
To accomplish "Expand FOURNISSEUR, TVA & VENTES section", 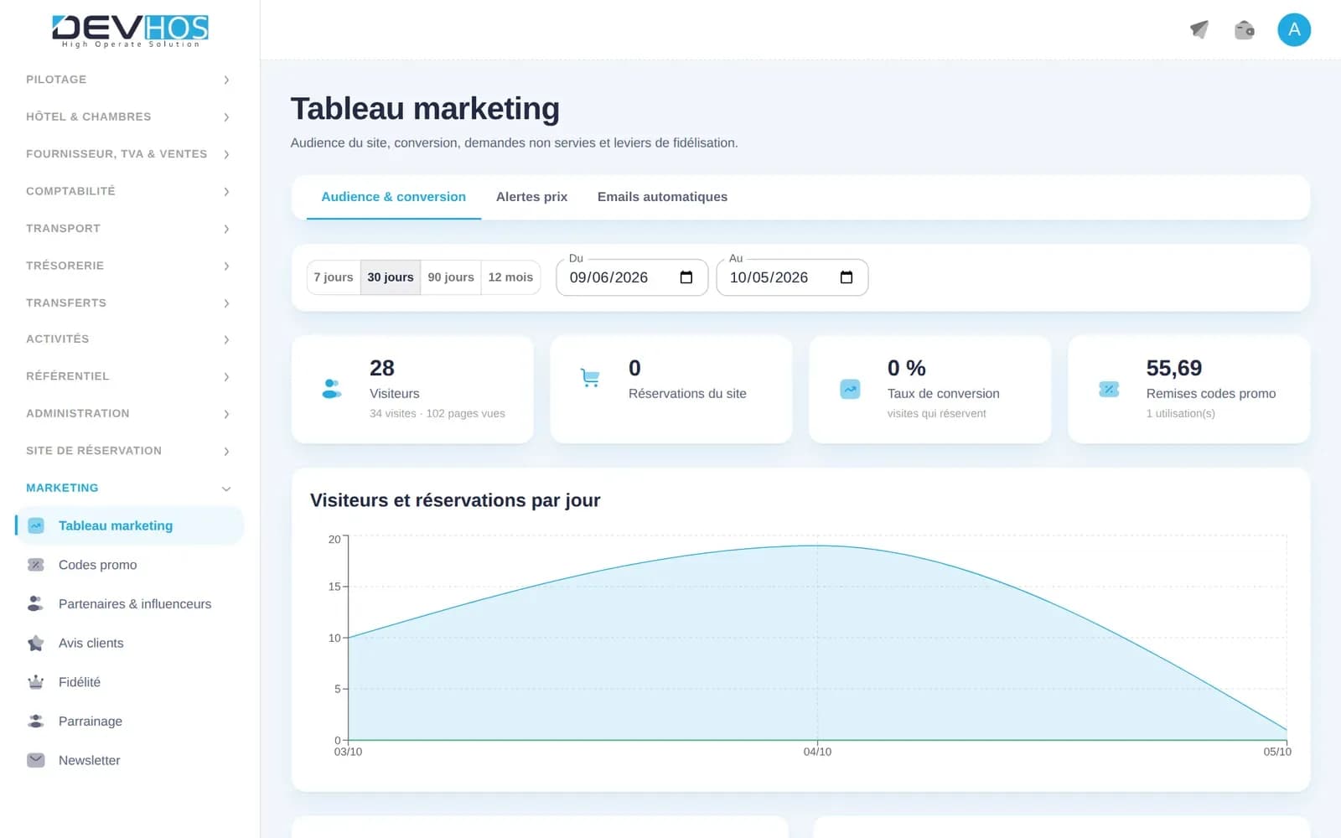I will pyautogui.click(x=127, y=154).
